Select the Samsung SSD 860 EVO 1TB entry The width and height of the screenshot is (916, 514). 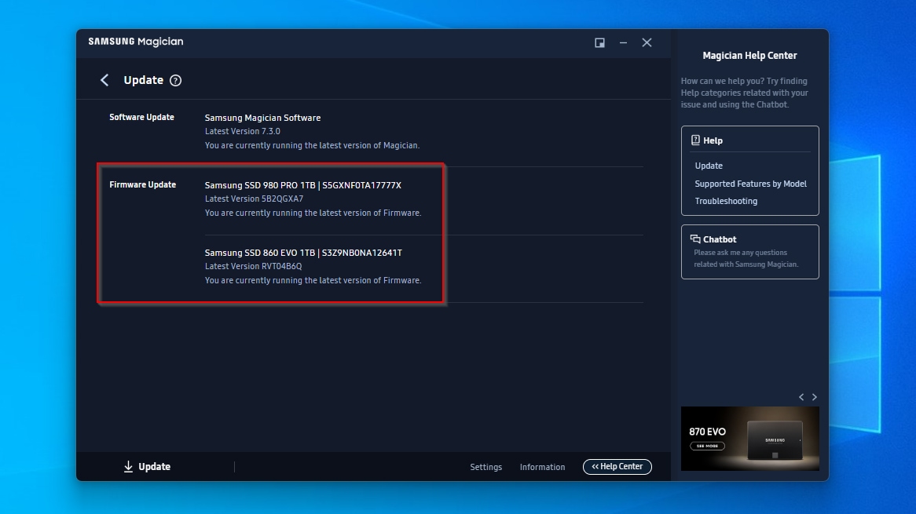(x=303, y=253)
